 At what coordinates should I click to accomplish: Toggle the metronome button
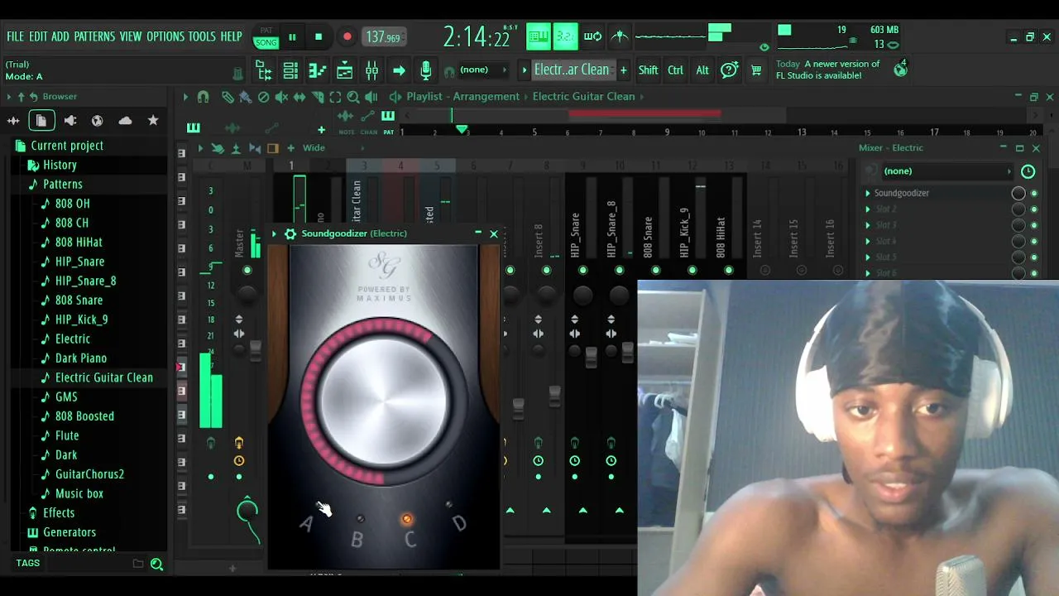620,36
